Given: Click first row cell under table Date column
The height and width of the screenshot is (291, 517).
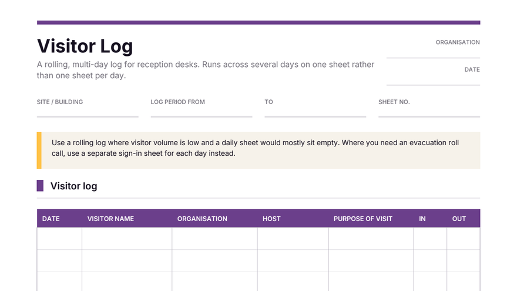Looking at the screenshot, I should point(59,239).
